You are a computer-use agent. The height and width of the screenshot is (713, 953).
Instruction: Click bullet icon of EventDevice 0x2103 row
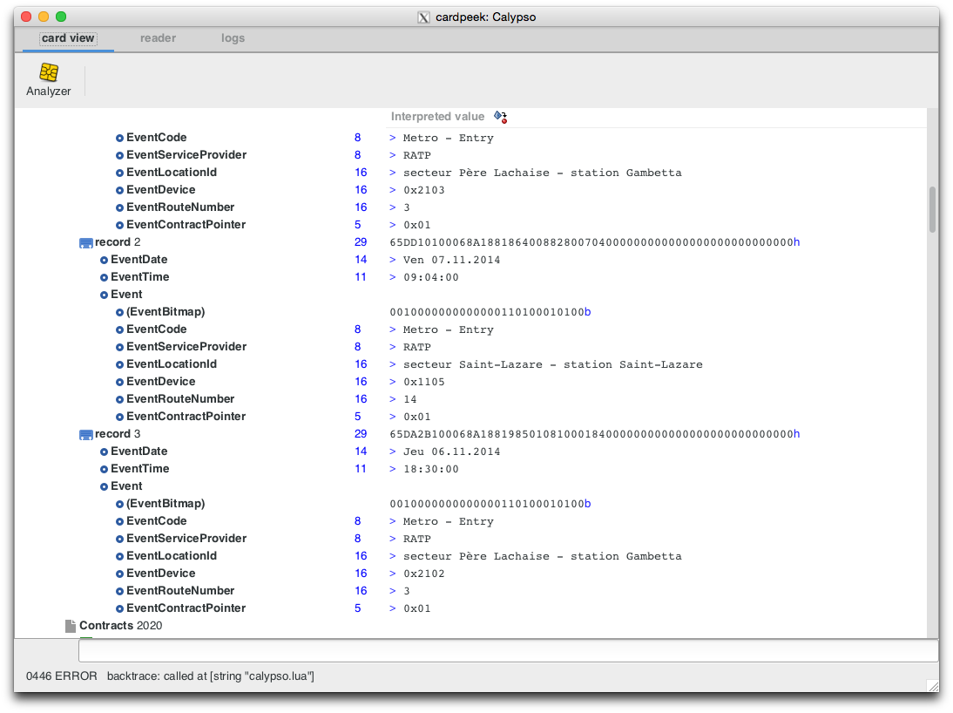pos(119,190)
